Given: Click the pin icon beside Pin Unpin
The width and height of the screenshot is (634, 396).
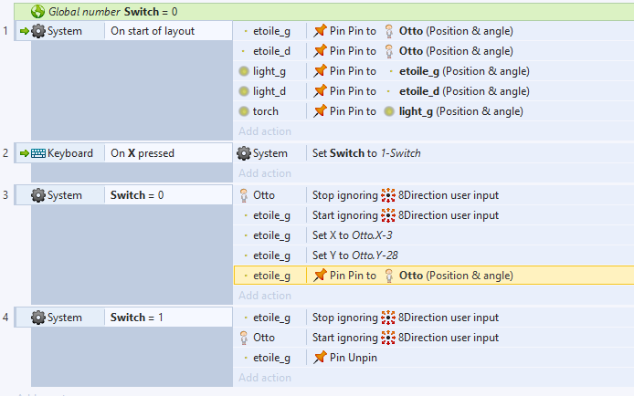Looking at the screenshot, I should [320, 358].
